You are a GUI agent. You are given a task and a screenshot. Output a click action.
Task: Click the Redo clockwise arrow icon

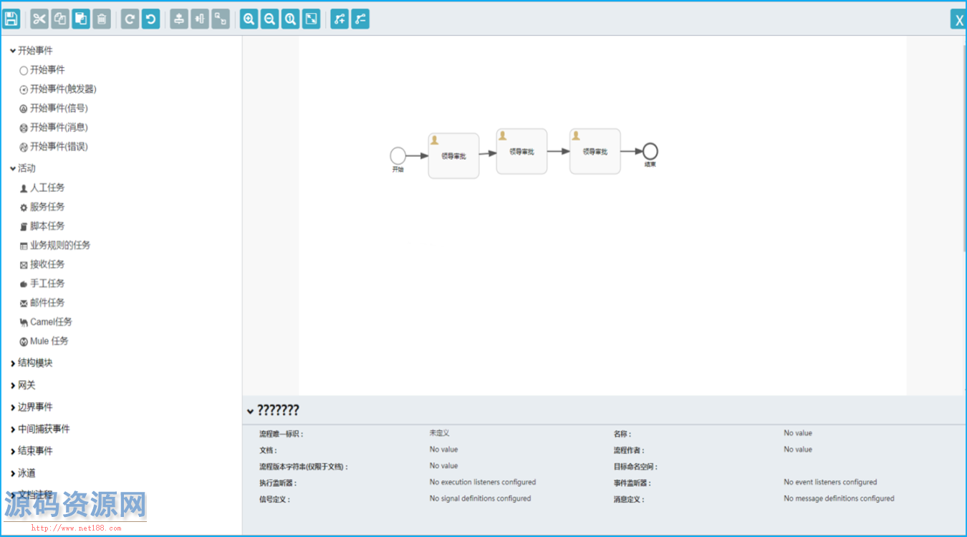click(130, 19)
